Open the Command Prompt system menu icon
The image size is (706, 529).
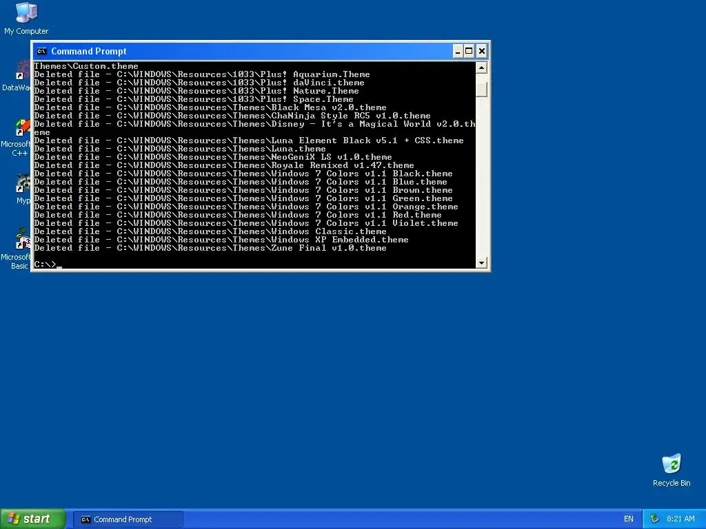41,51
